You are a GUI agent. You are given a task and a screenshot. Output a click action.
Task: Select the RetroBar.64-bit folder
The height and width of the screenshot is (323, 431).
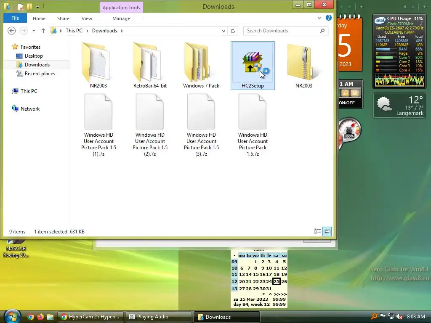[150, 65]
